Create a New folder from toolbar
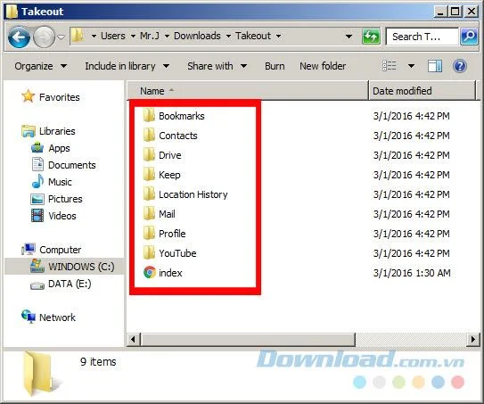Screen dimensions: 484x404 (x=323, y=66)
